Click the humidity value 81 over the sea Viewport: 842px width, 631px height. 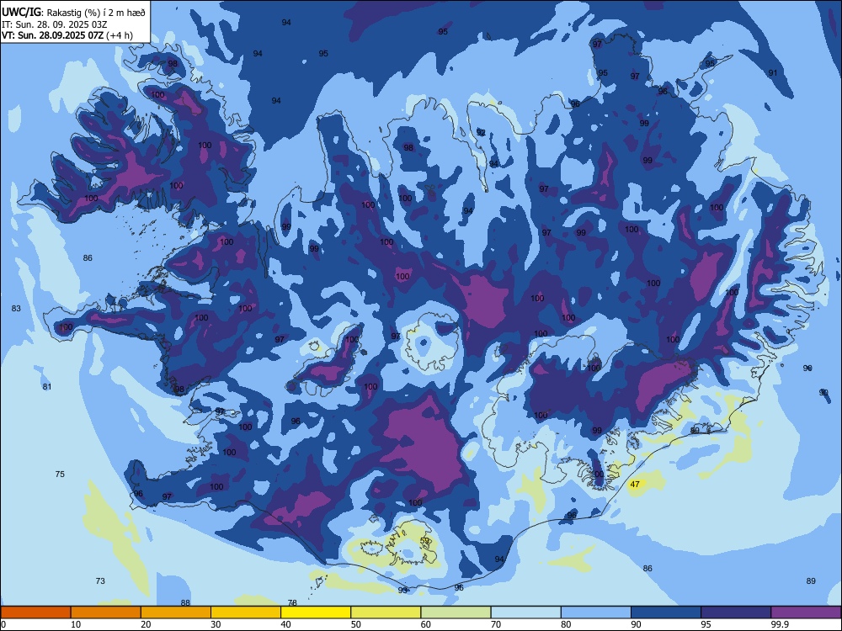click(x=47, y=386)
